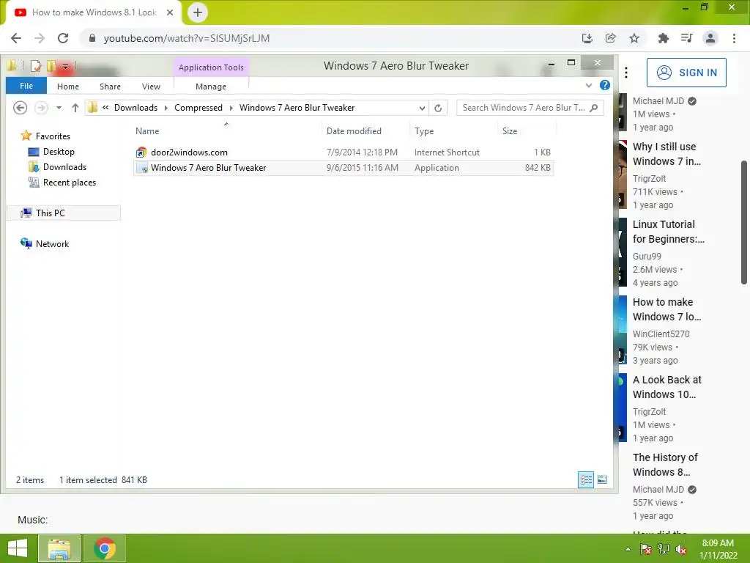Viewport: 750px width, 563px height.
Task: Go up one folder level
Action: 75,108
